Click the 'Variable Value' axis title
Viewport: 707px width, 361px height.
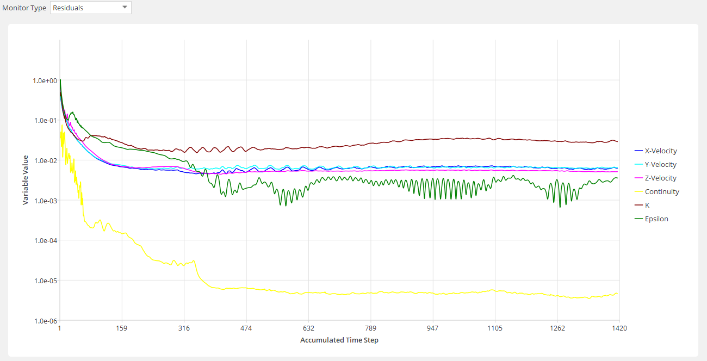[x=26, y=179]
